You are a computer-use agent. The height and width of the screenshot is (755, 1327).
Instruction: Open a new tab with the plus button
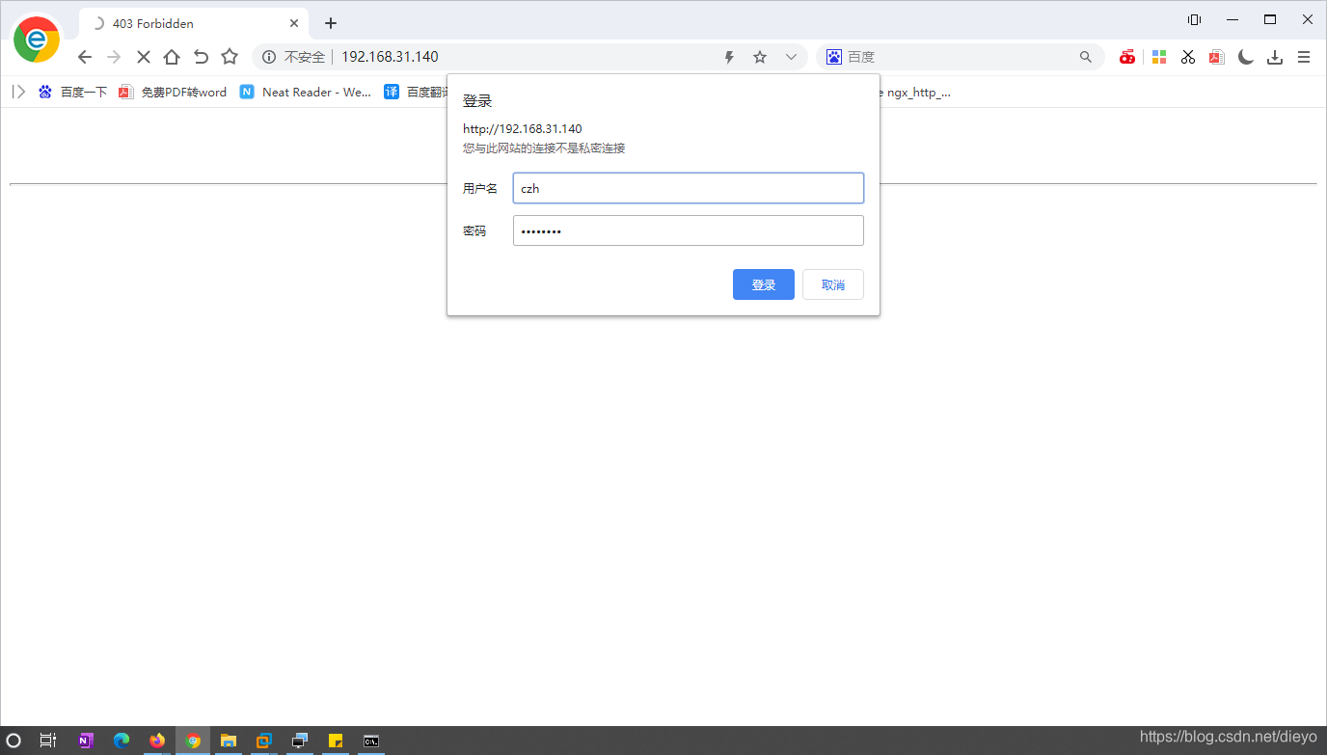click(x=331, y=23)
